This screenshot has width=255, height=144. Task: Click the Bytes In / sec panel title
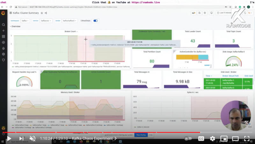[193, 92]
